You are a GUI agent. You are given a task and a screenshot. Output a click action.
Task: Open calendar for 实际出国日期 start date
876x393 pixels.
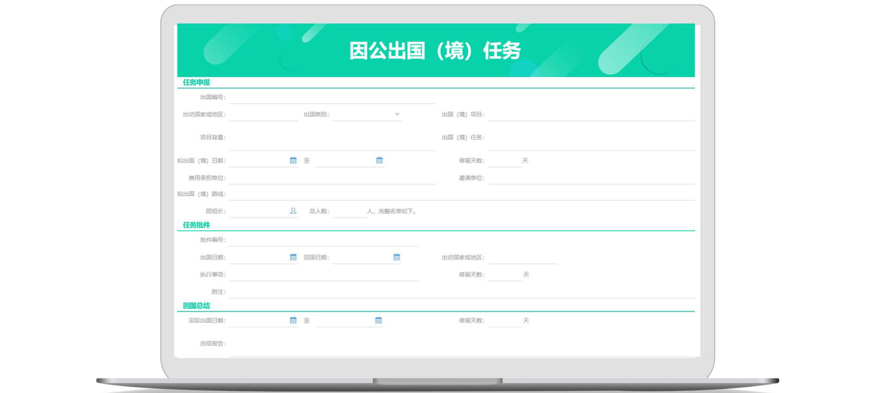tap(293, 320)
